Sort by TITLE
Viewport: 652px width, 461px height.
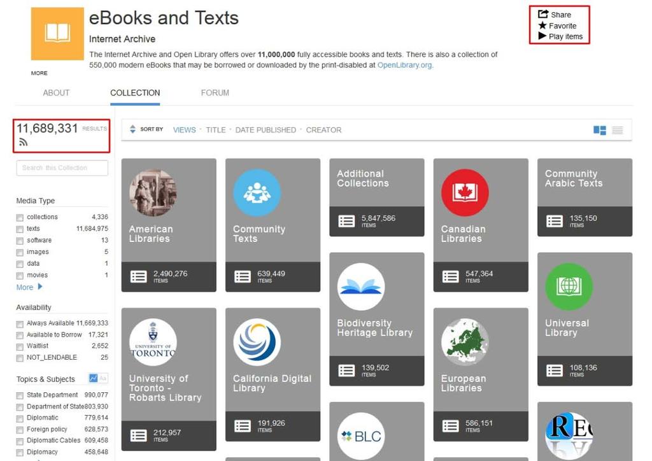216,130
